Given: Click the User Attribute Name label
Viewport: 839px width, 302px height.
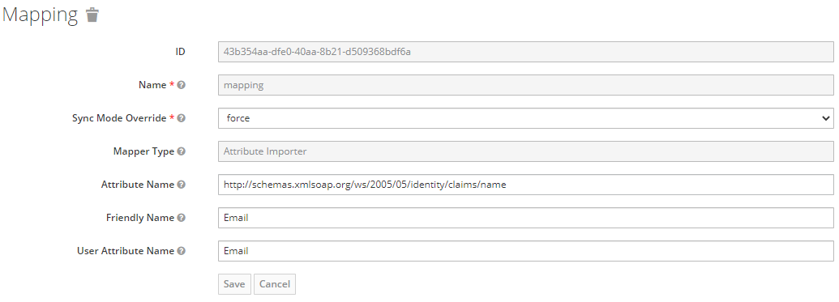Looking at the screenshot, I should (126, 251).
